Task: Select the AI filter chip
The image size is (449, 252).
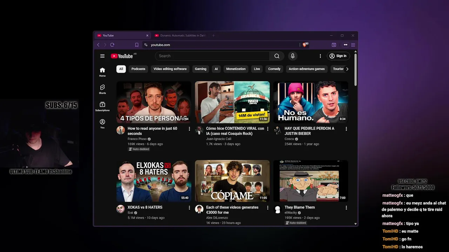Action: [216, 69]
